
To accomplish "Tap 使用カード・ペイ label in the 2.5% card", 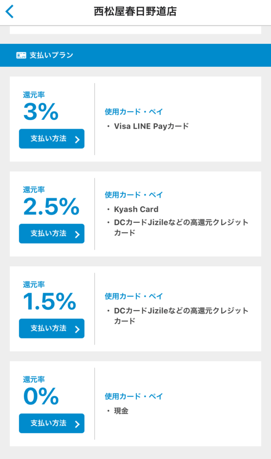I will click(x=134, y=195).
